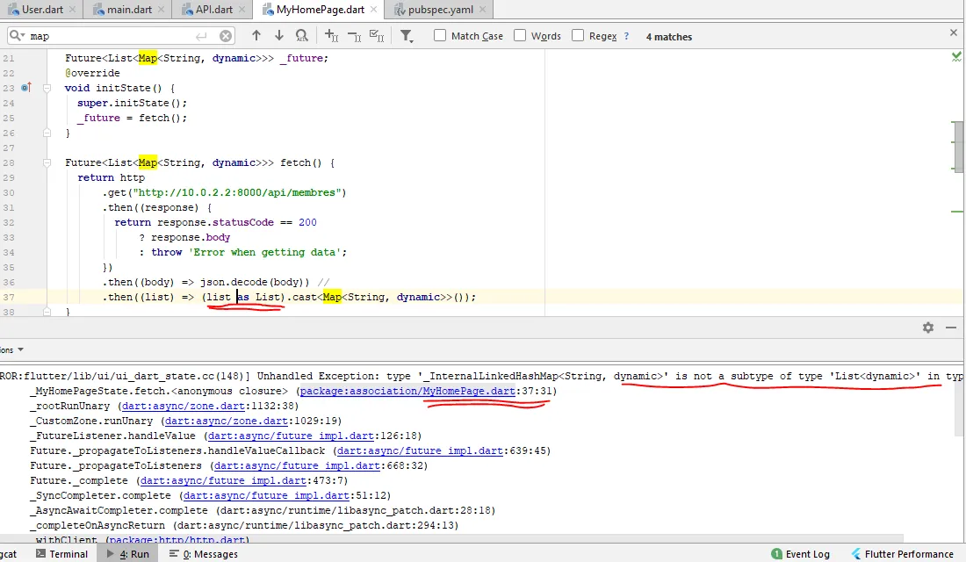Toggle the Words checkbox
This screenshot has height=562, width=966.
pyautogui.click(x=520, y=36)
